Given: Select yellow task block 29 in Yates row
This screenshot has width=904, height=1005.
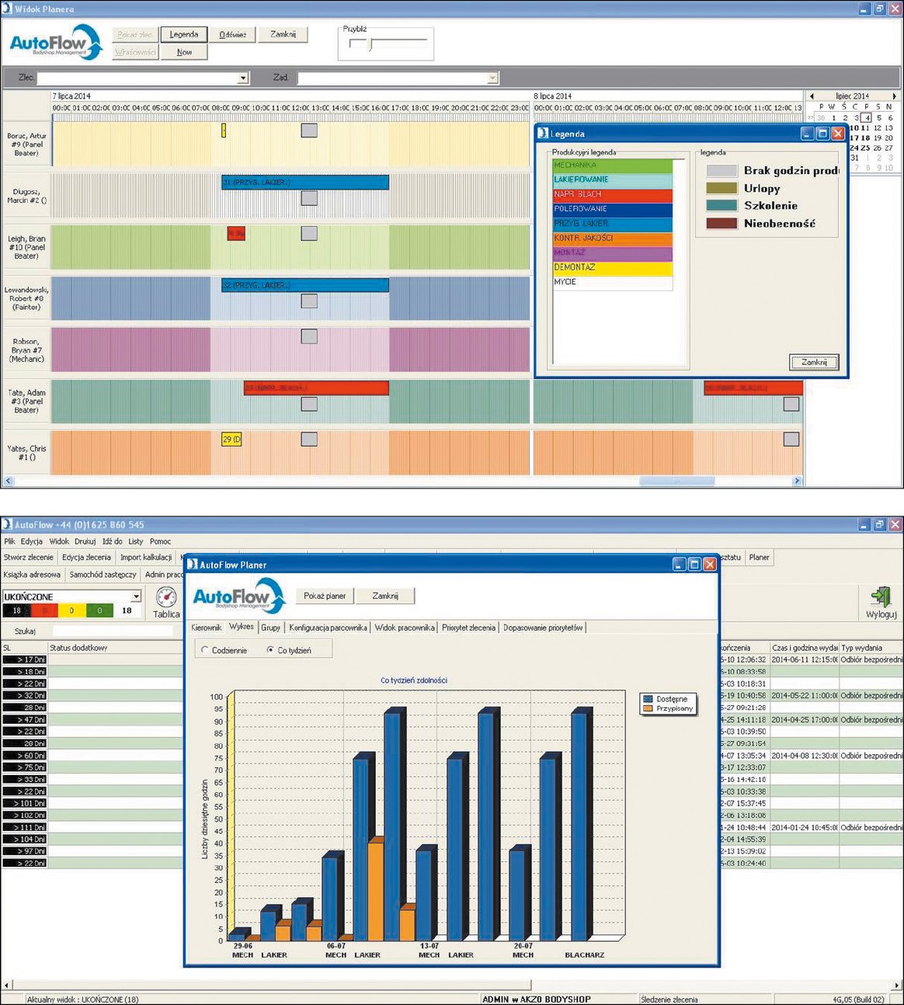Looking at the screenshot, I should pyautogui.click(x=231, y=440).
